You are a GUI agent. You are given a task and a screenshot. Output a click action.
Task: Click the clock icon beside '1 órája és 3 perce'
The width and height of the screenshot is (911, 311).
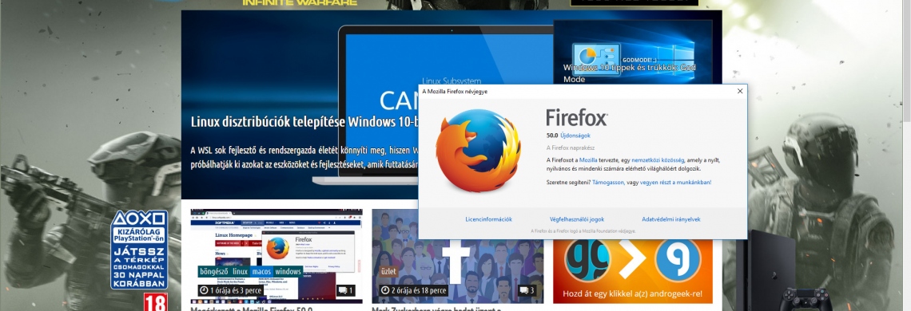coord(204,290)
